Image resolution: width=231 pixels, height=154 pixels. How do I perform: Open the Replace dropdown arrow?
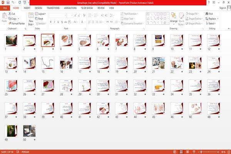pyautogui.click(x=218, y=19)
